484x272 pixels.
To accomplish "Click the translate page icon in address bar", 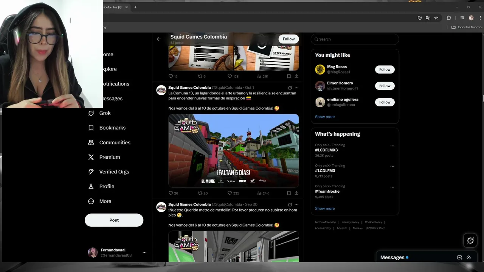I will point(428,18).
